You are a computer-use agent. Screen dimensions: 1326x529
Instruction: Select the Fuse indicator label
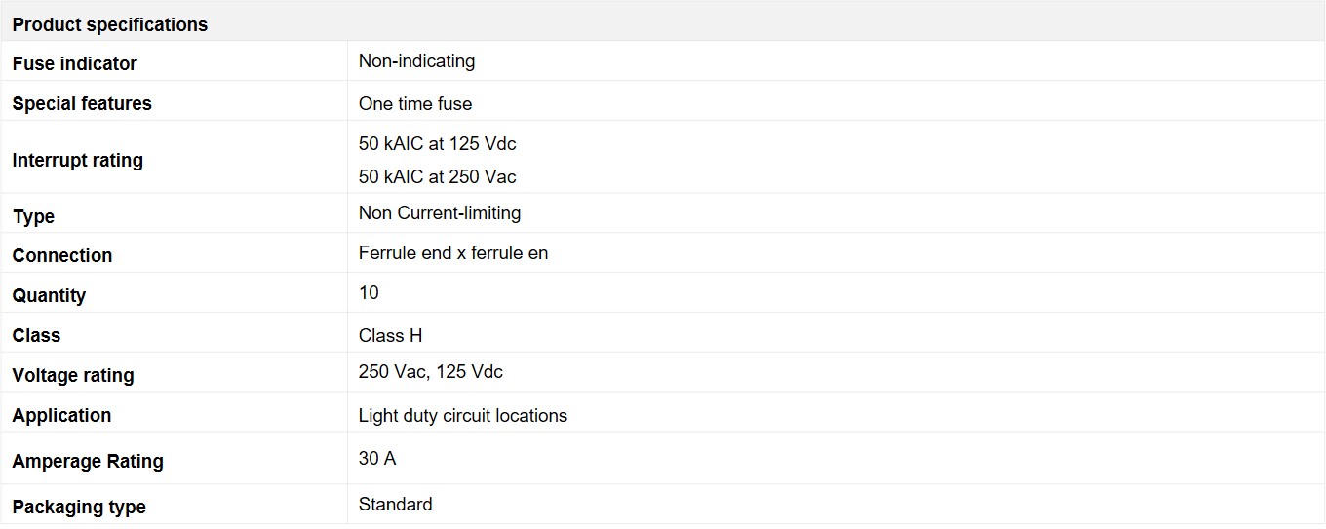click(74, 63)
